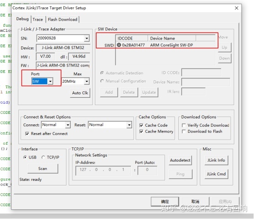
Task: Expand the SN serial number dropdown
Action: [87, 38]
